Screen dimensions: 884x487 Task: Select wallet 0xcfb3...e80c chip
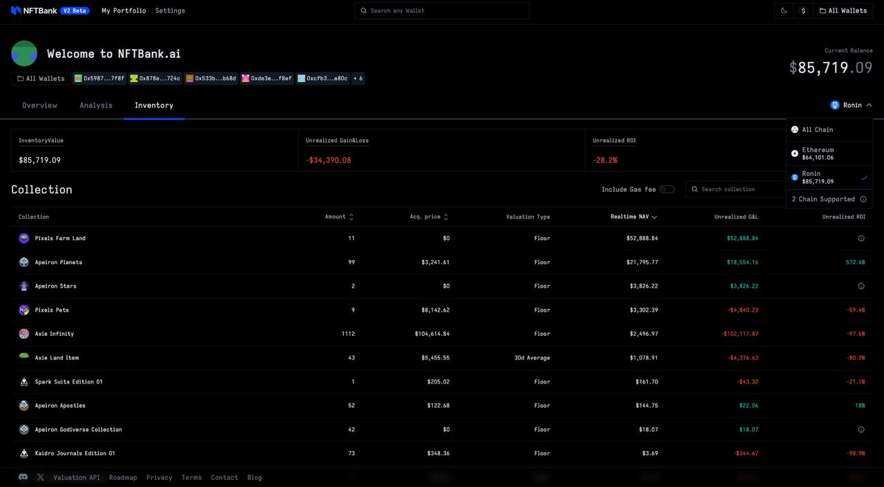[x=323, y=78]
